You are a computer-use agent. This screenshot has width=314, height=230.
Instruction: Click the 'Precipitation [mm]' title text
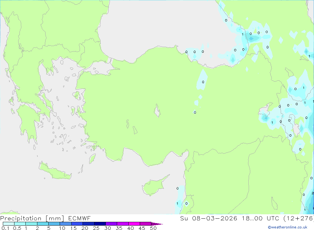(32, 218)
